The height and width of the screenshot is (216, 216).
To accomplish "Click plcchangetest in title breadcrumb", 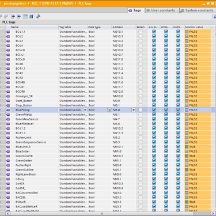I will coord(15,3).
